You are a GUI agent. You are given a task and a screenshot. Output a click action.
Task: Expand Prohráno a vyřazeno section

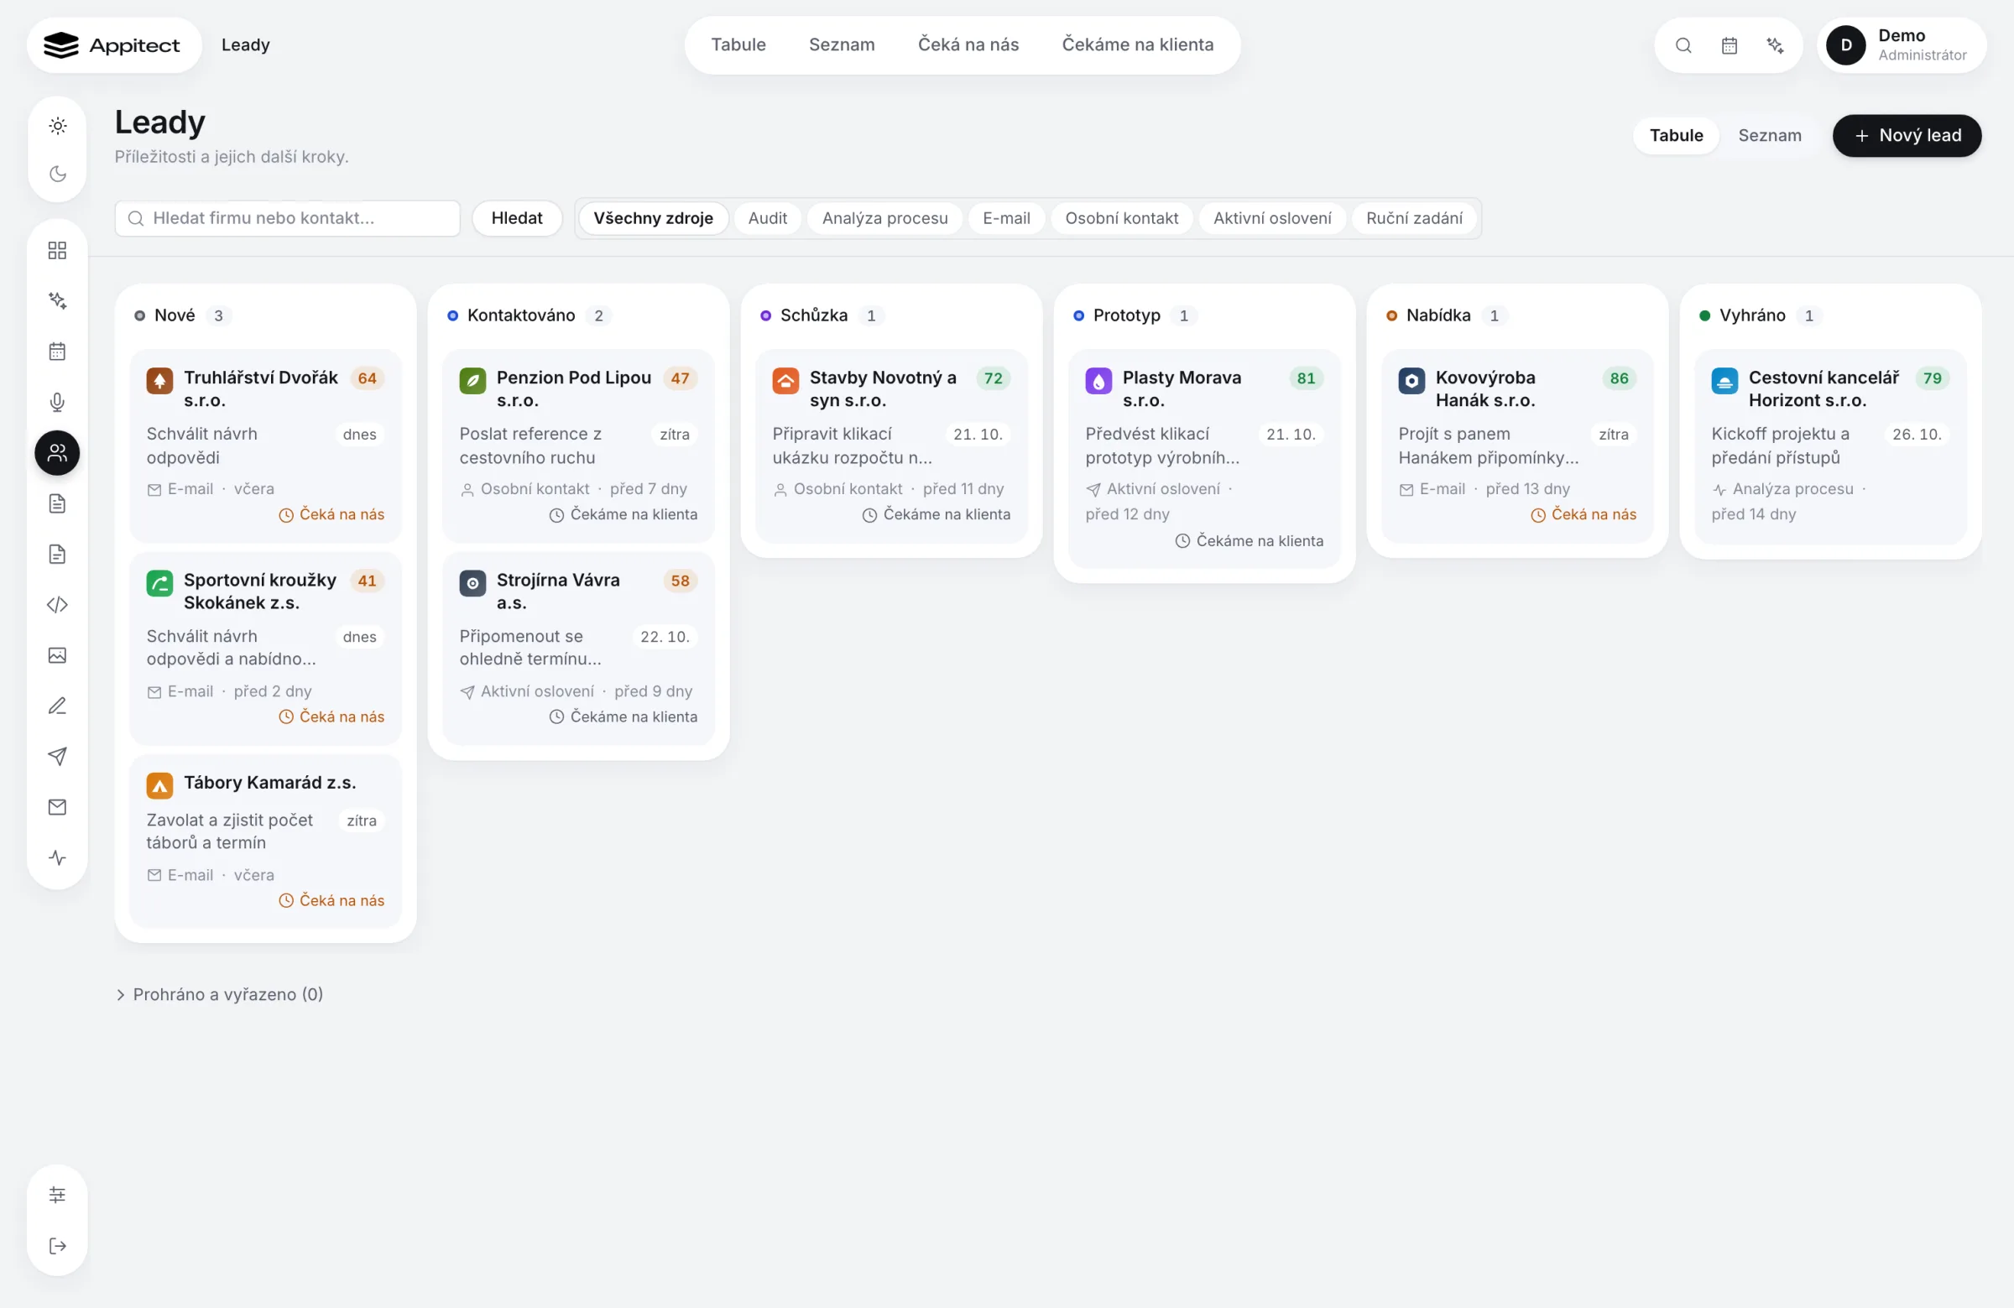coord(219,994)
